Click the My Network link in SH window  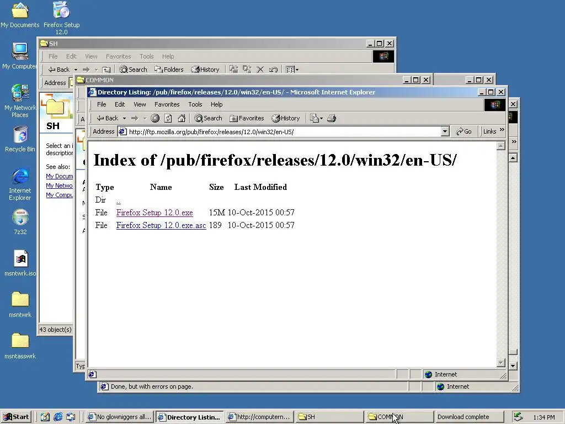point(59,185)
